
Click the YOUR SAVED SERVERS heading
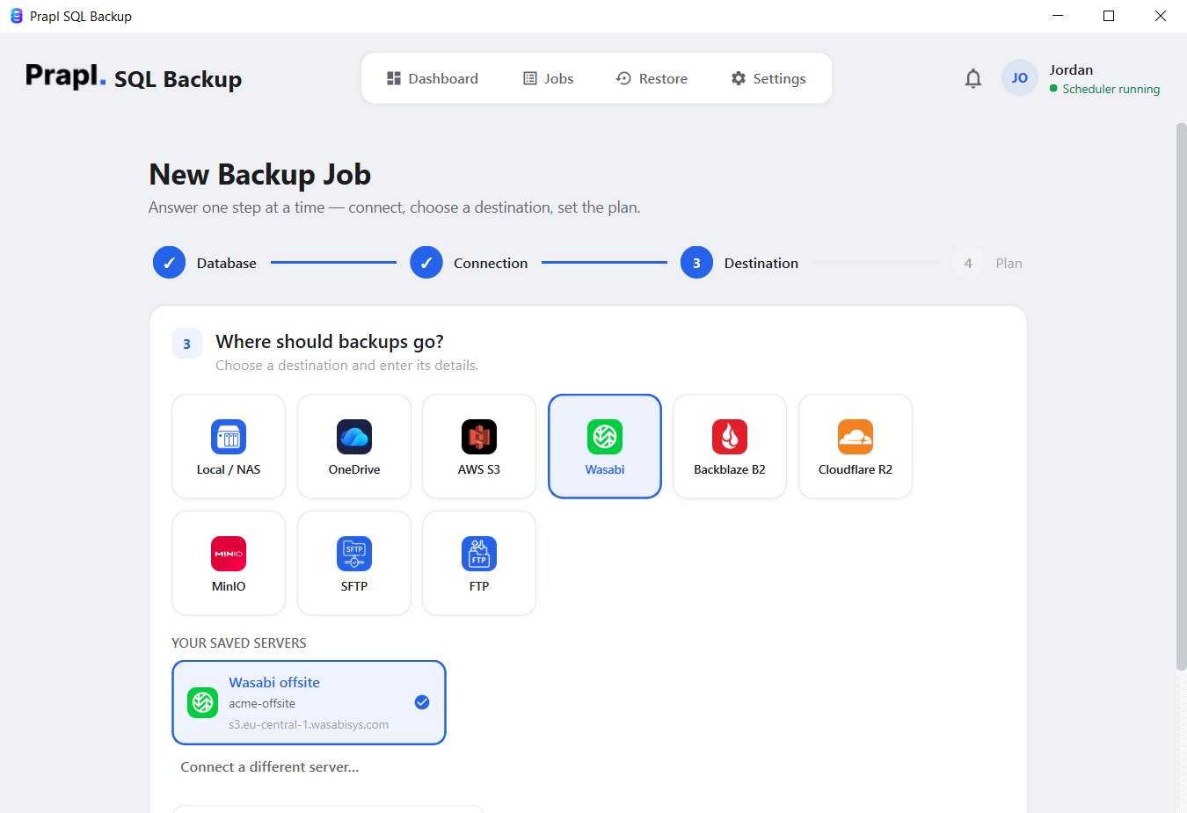pos(239,642)
